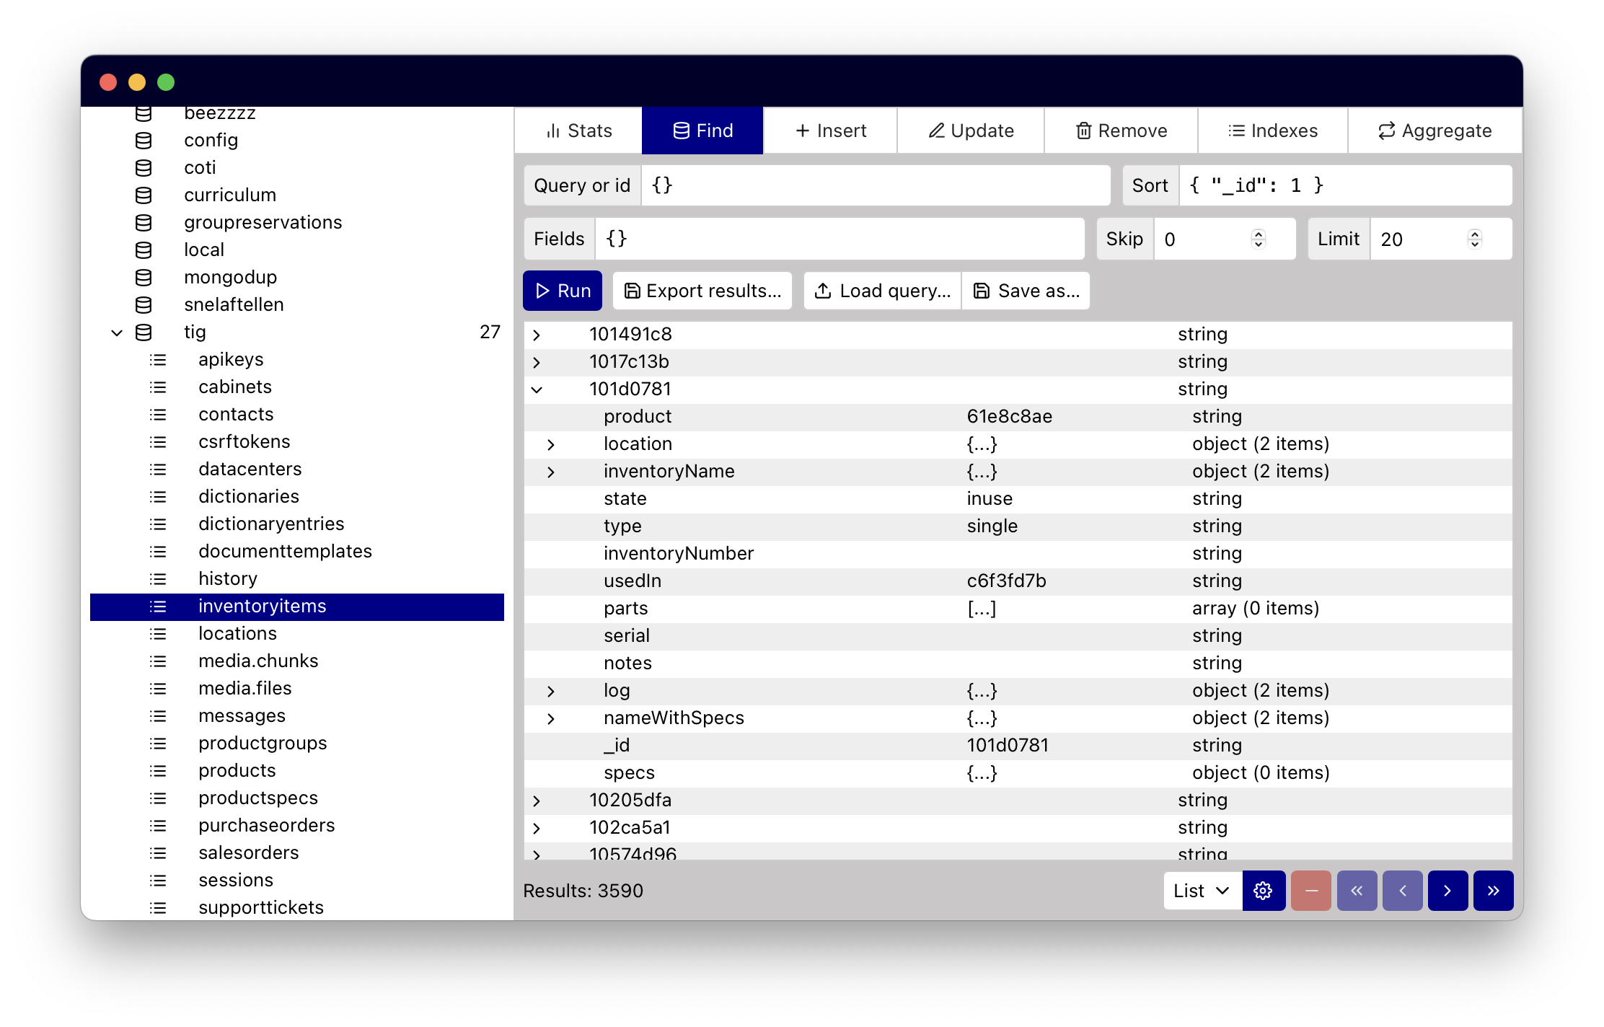1604x1027 pixels.
Task: Focus the Fields input field
Action: 840,239
